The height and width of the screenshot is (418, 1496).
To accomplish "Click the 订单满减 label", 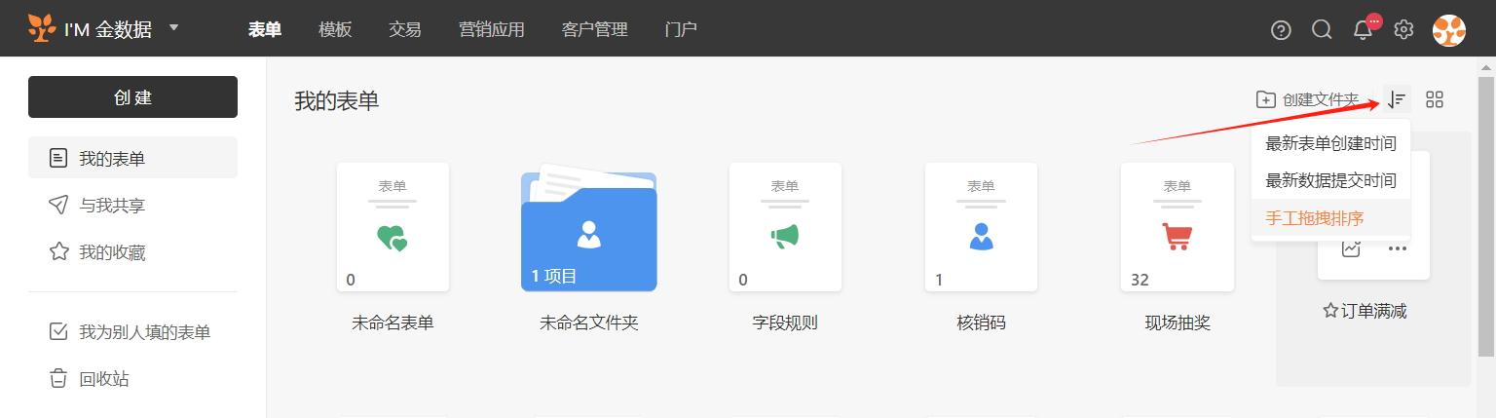I will point(1373,312).
